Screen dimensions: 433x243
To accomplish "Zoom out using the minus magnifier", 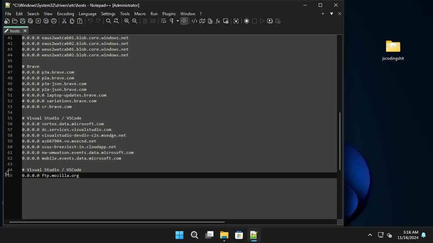I will pyautogui.click(x=134, y=21).
